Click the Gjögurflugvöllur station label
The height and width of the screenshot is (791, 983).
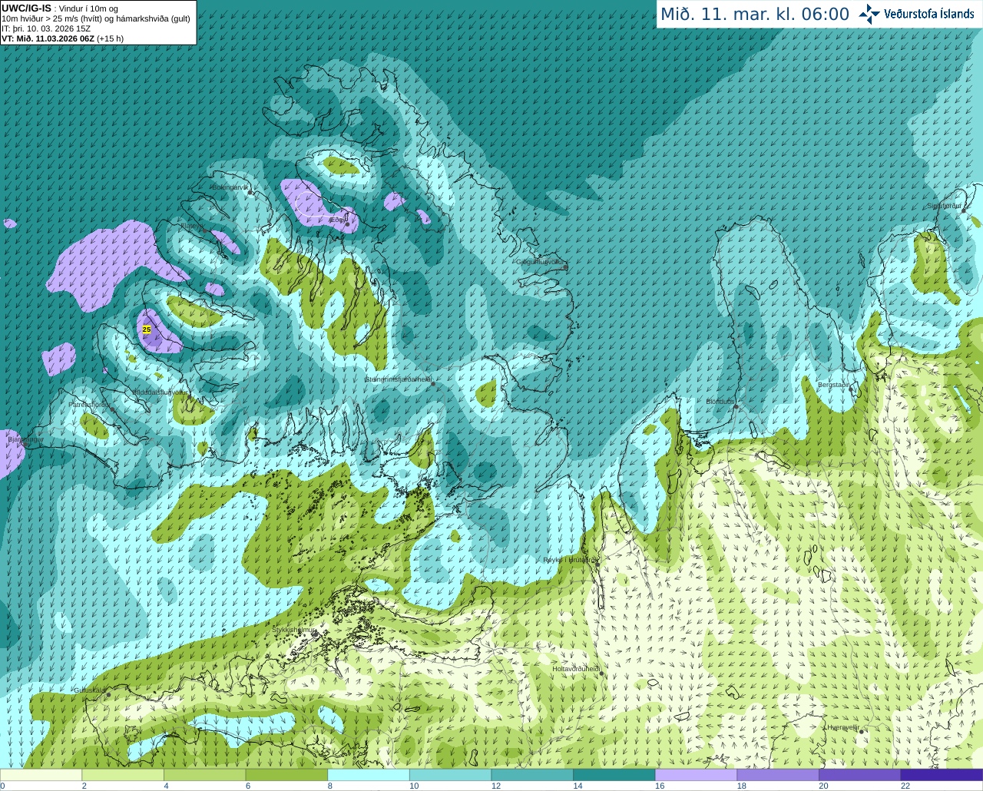541,262
